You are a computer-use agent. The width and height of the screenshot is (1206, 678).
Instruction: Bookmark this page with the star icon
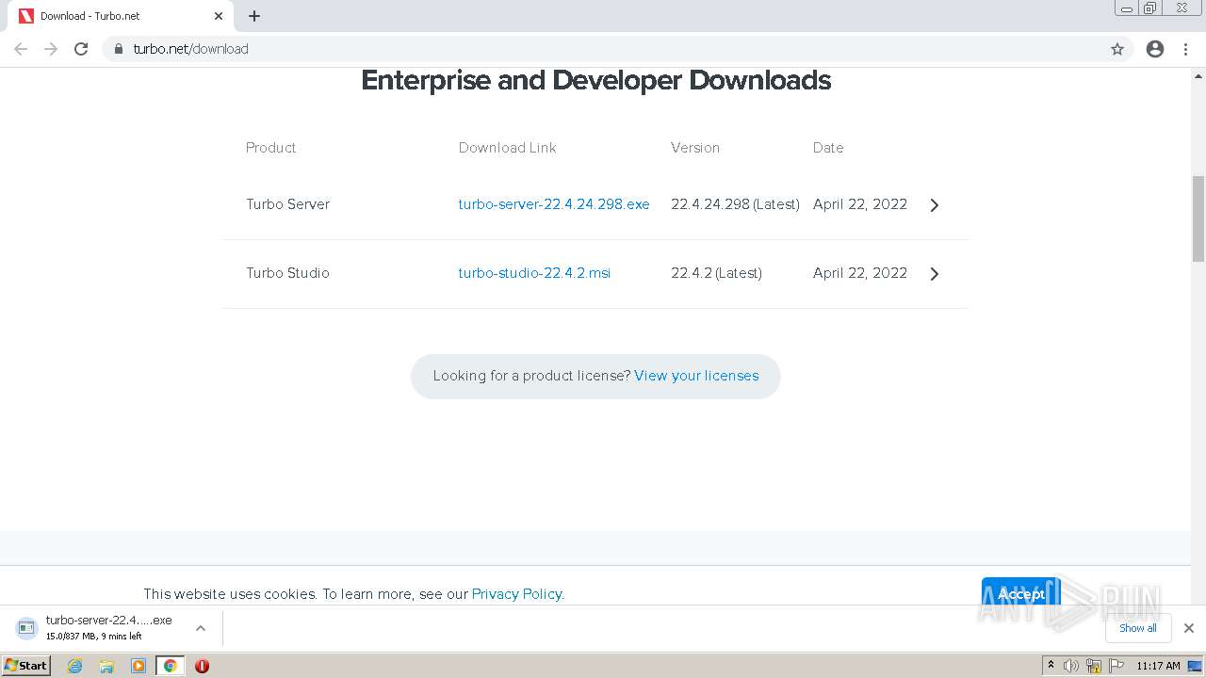[x=1117, y=49]
